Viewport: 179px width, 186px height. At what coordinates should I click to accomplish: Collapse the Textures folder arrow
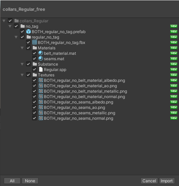[22, 75]
